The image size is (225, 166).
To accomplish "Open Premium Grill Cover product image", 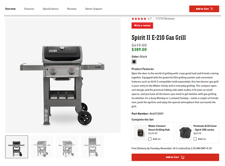I will tap(185, 133).
